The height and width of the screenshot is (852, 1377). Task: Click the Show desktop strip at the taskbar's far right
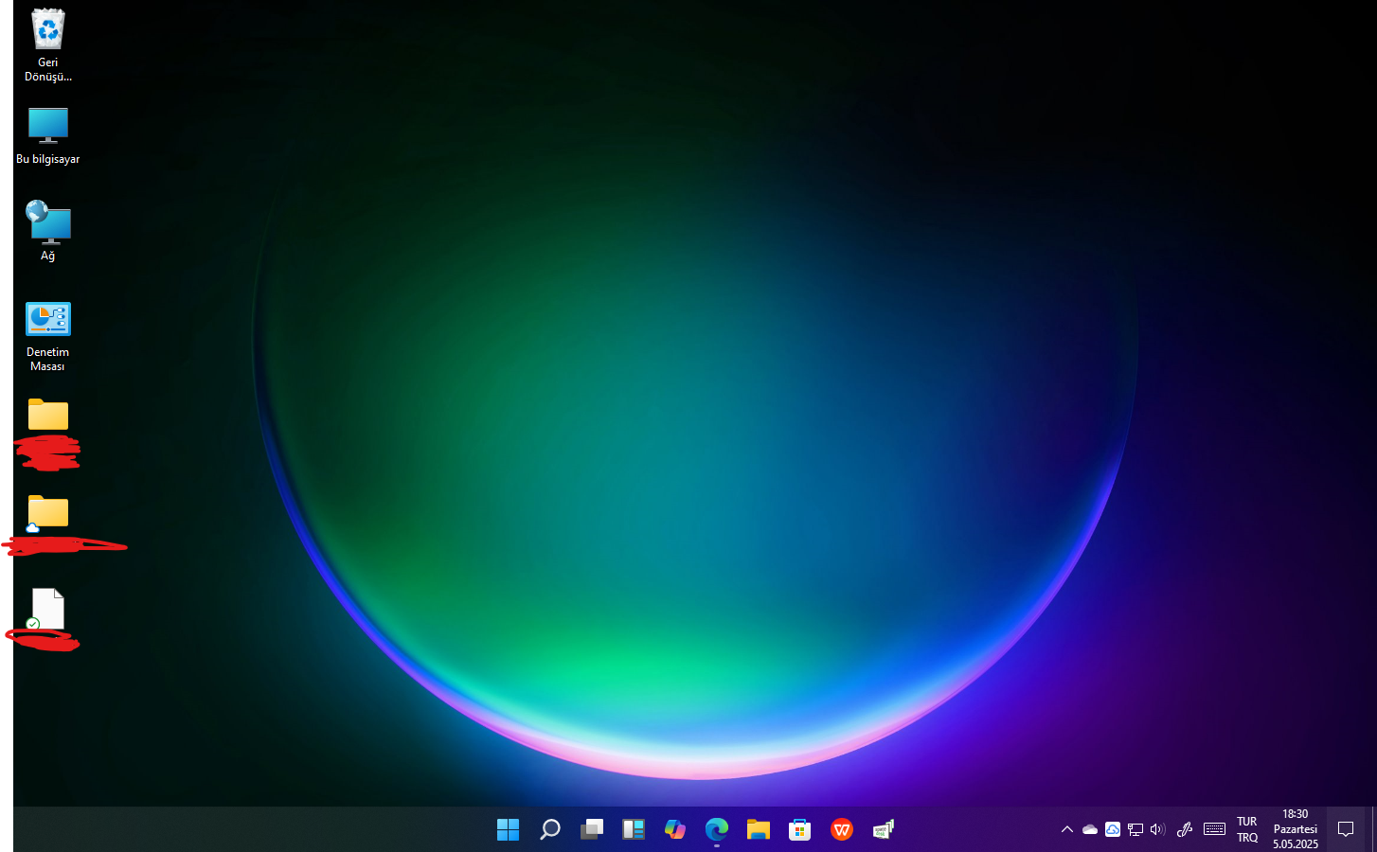(x=1373, y=829)
